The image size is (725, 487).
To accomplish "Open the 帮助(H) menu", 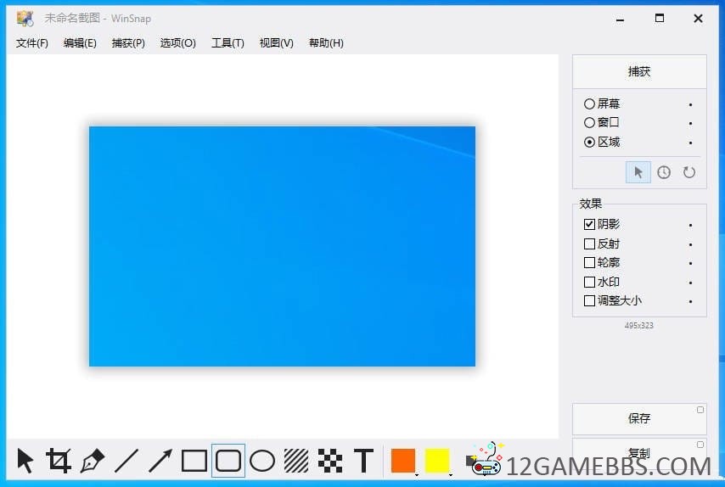I will click(326, 43).
